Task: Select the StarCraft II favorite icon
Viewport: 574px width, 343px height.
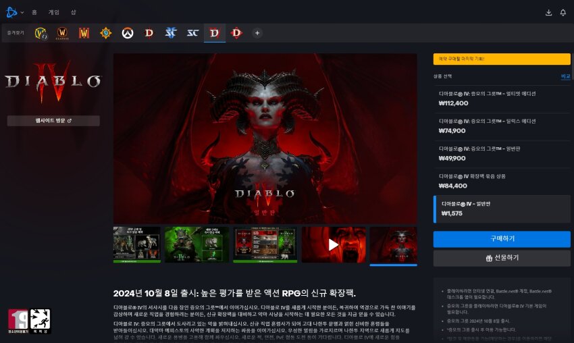Action: [x=171, y=33]
